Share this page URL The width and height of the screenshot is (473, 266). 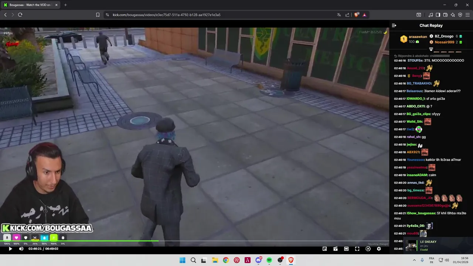(x=347, y=15)
